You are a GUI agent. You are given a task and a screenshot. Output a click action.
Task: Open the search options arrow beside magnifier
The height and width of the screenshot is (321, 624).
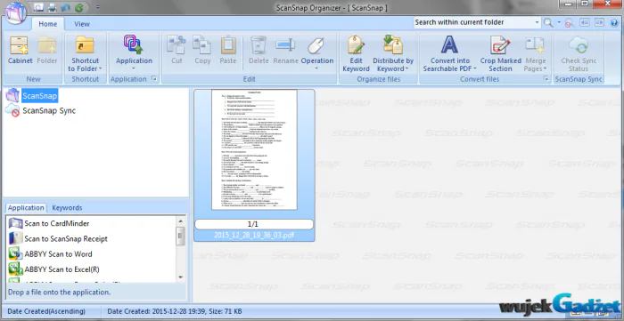click(559, 22)
